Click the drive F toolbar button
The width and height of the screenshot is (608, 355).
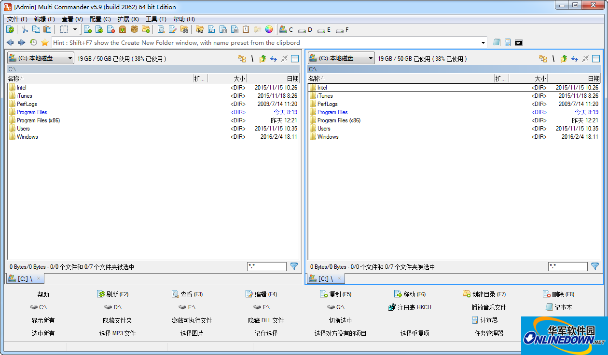343,30
